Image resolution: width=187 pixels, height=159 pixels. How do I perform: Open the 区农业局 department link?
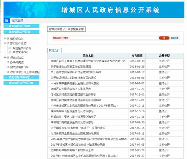pos(17,20)
